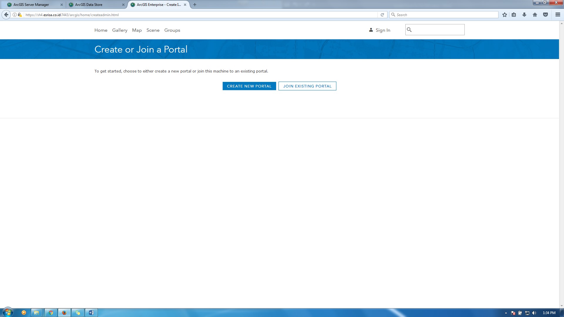Close the ArcGIS Server Manager tab
564x317 pixels.
pyautogui.click(x=62, y=5)
